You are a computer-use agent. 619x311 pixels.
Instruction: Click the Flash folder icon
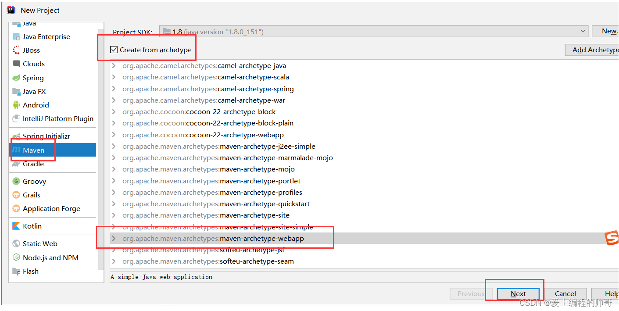pos(16,272)
